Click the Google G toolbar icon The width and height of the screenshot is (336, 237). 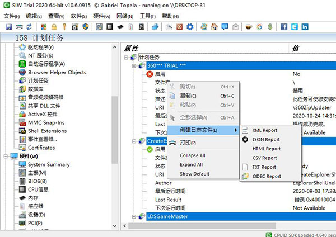259,27
